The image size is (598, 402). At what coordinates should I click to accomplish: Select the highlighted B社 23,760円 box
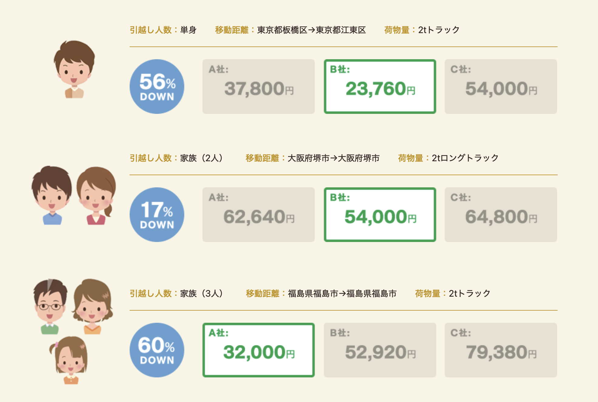(x=380, y=87)
